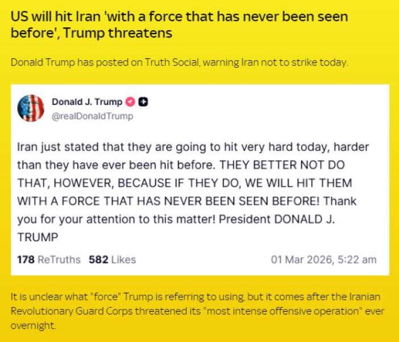Click the 178 ReTruths count
399x342 pixels.
tap(48, 259)
